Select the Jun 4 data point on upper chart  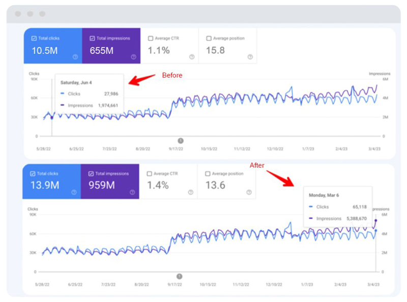tap(52, 118)
